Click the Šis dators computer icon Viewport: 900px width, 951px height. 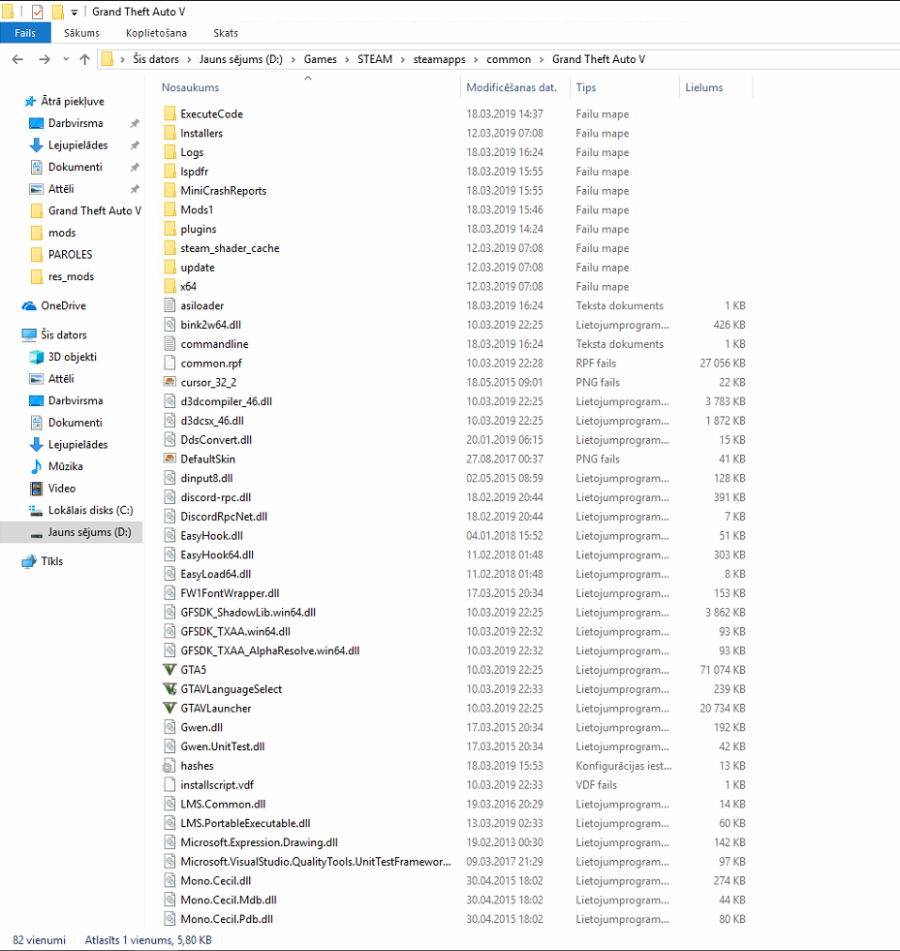point(29,334)
